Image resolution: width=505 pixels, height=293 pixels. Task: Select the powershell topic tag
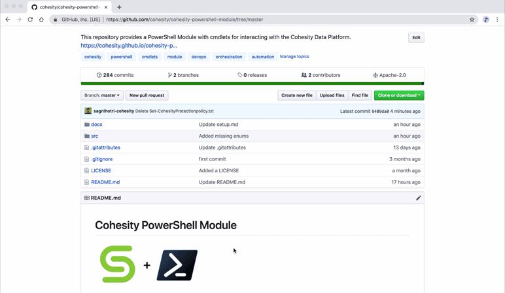(x=122, y=57)
